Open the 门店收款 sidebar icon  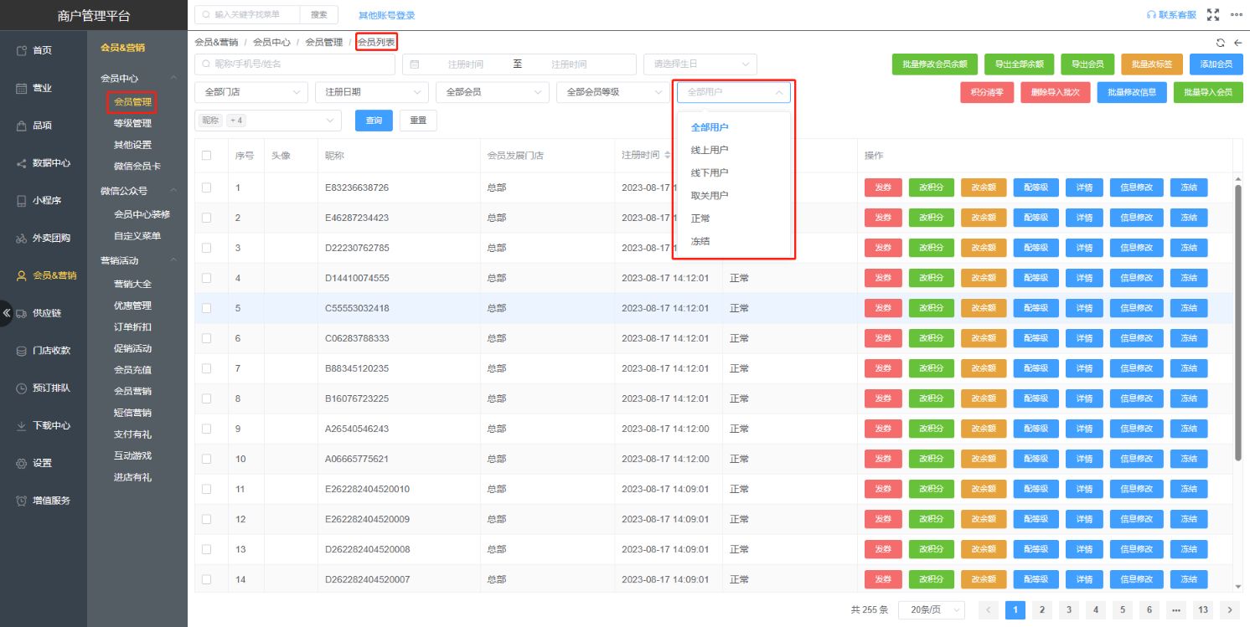point(22,351)
